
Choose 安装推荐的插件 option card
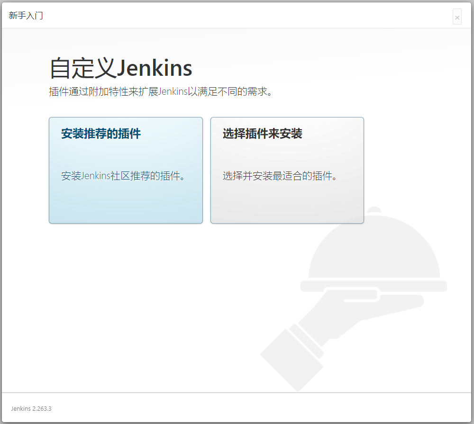click(126, 170)
